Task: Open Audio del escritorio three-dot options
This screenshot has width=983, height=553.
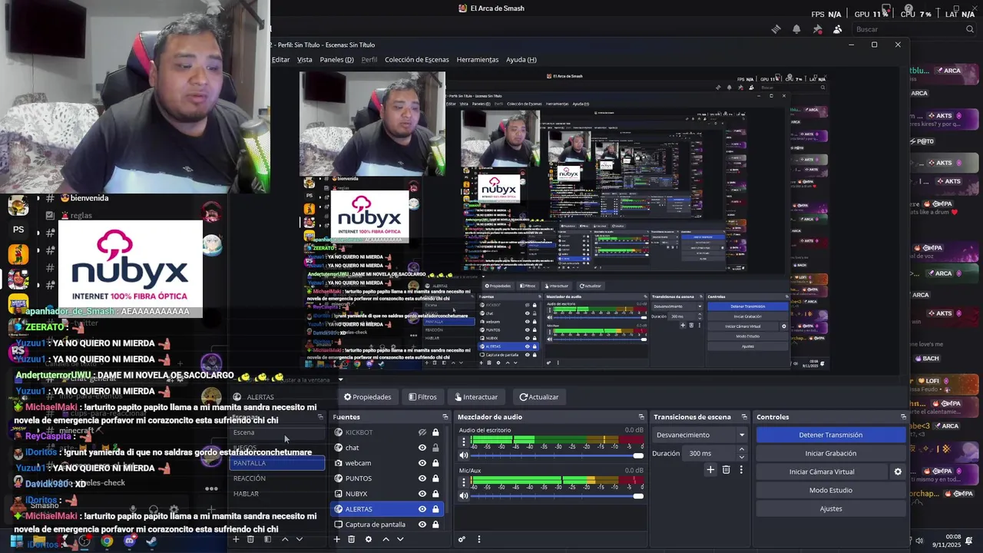Action: click(x=462, y=442)
